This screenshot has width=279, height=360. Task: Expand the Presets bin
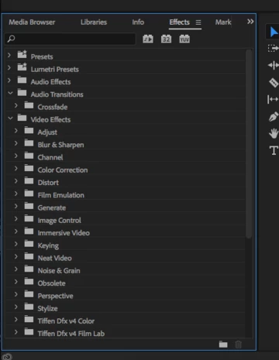[x=9, y=55]
